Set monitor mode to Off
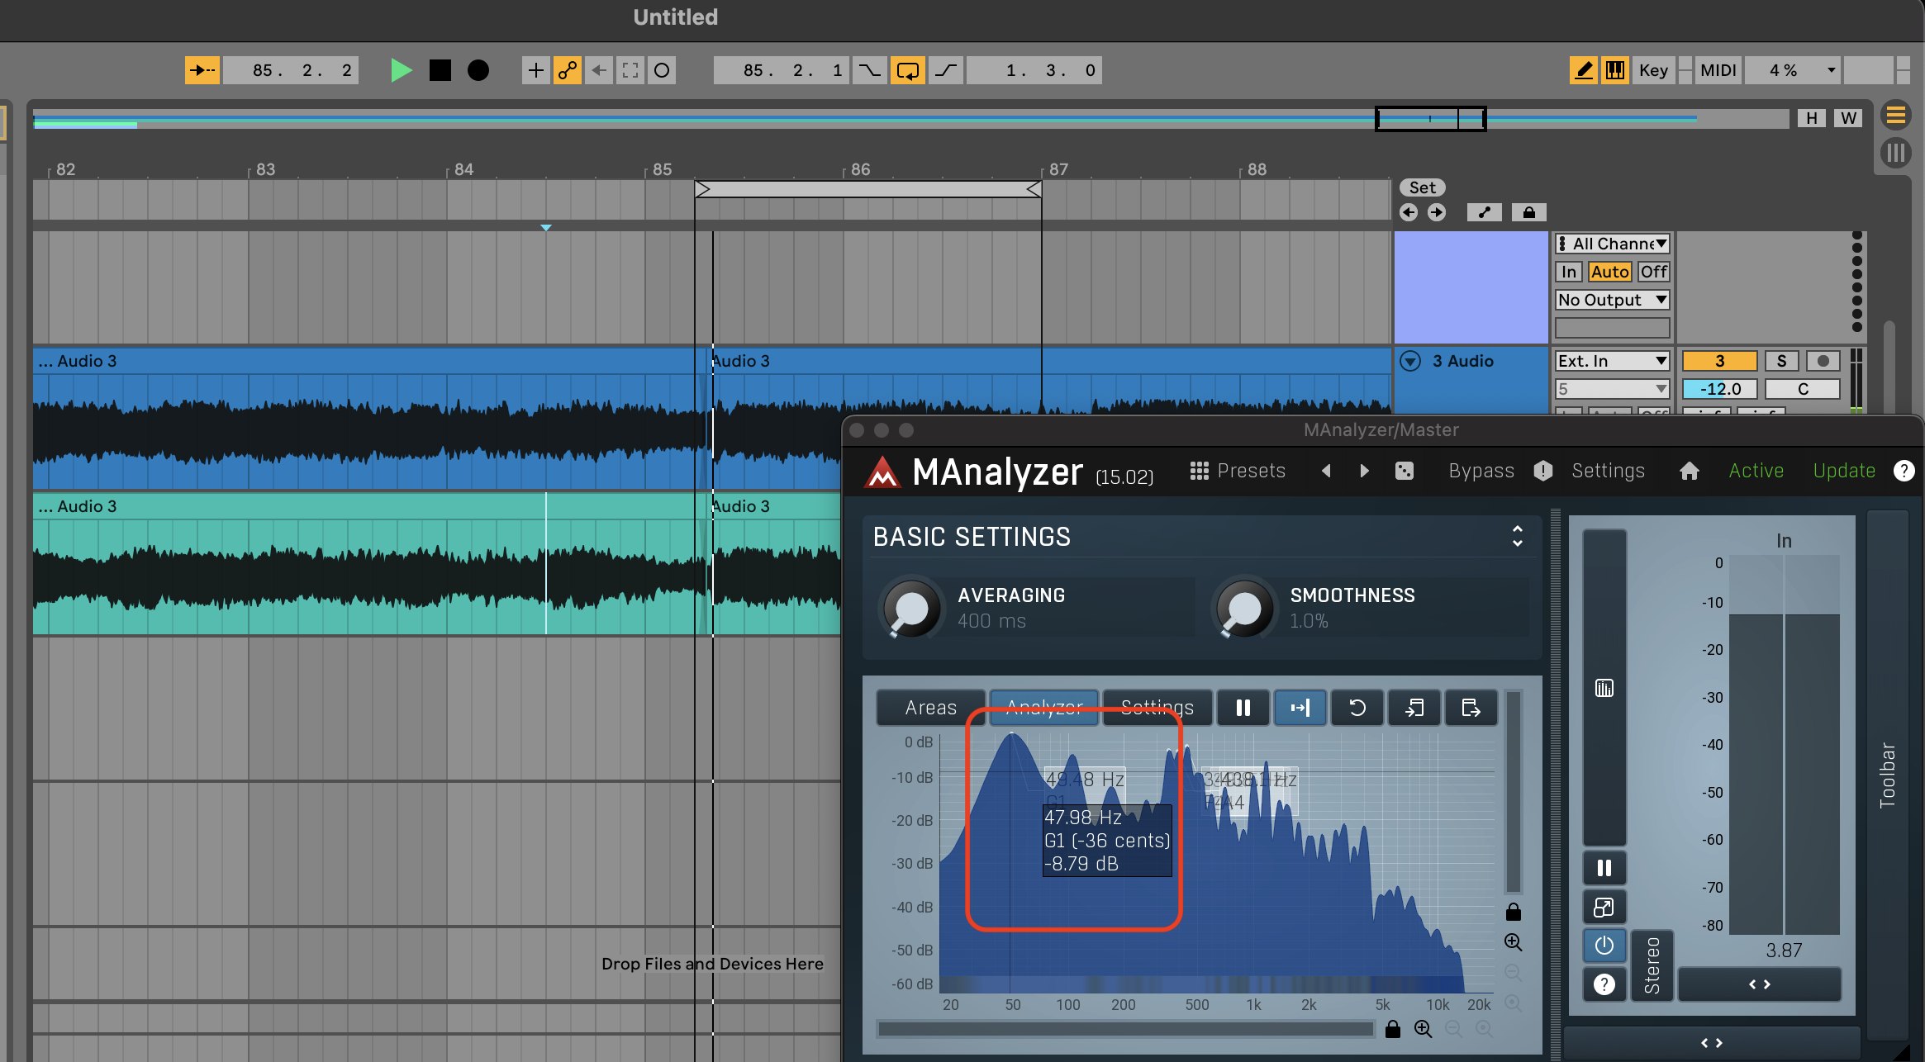Screen dimensions: 1925x1062 click(x=1653, y=272)
